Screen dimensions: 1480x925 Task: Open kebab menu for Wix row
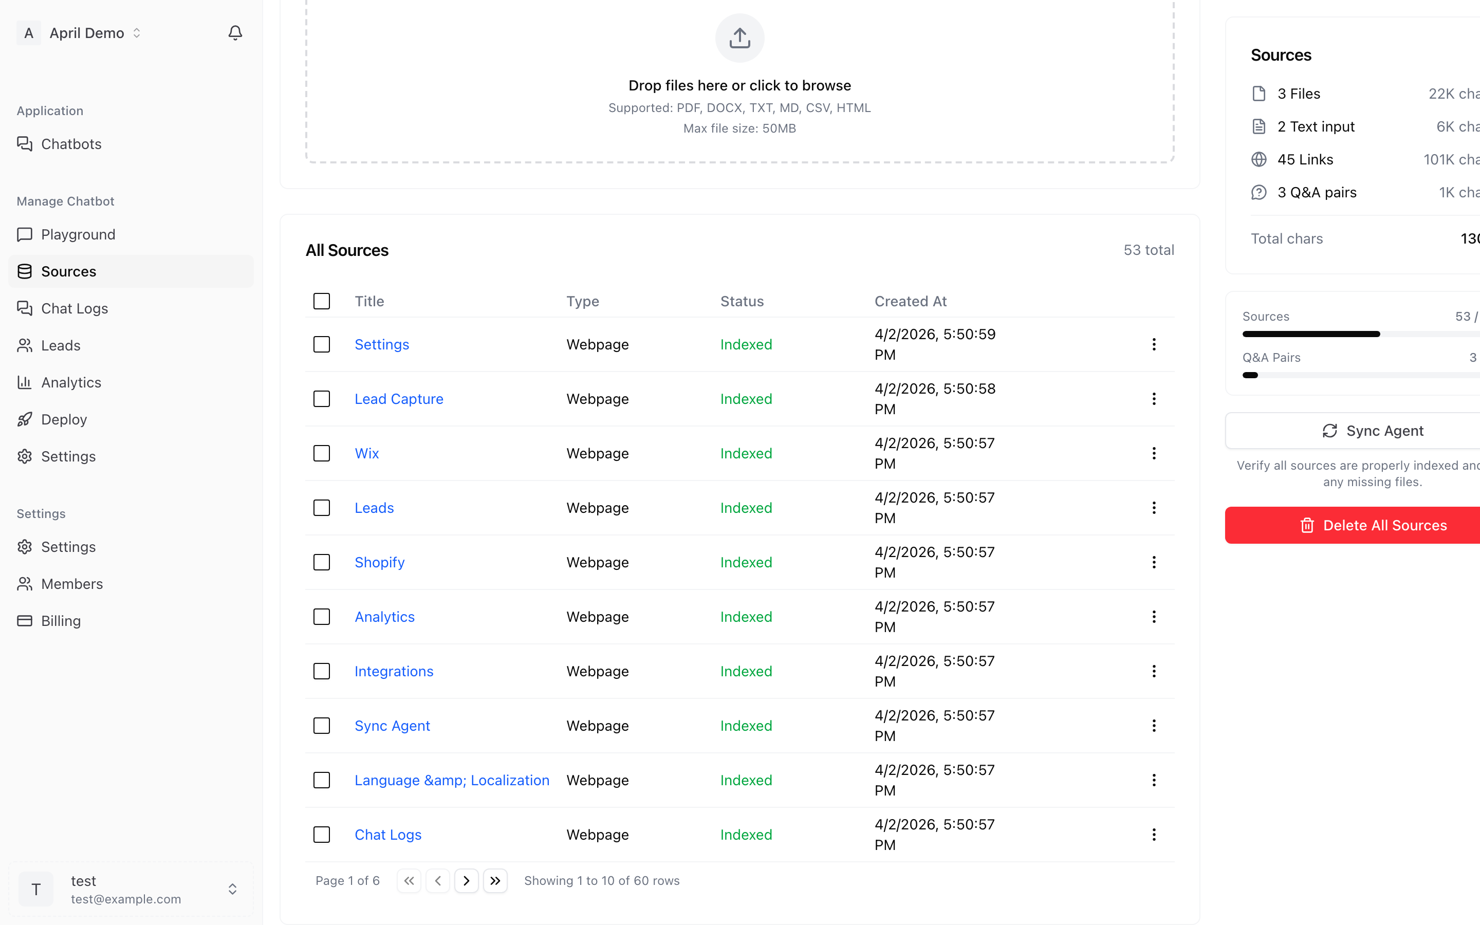click(x=1153, y=453)
